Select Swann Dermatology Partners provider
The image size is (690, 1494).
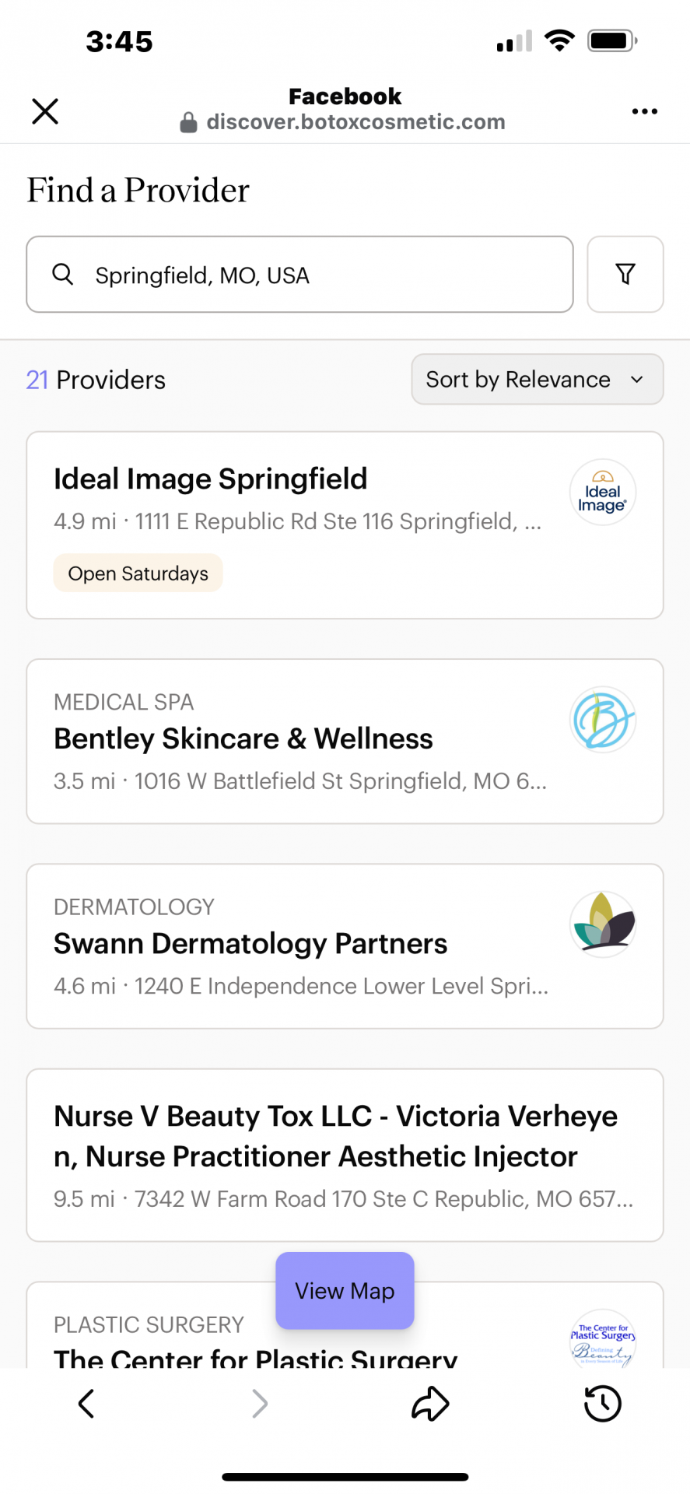tap(250, 944)
